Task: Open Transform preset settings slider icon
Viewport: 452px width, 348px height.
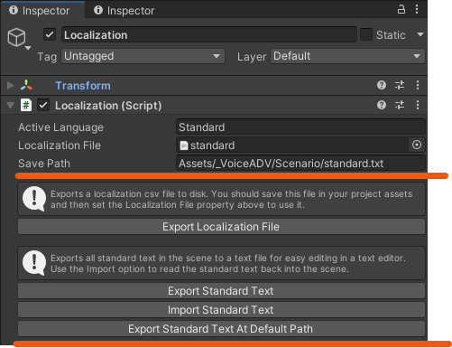Action: click(400, 85)
